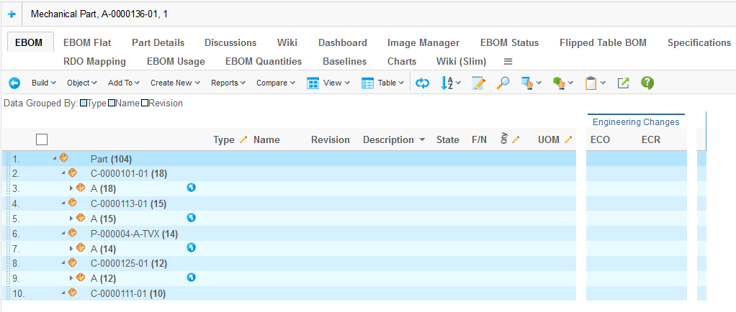Click the magnifying glass search icon
Screen dimensions: 736x312
coord(503,83)
